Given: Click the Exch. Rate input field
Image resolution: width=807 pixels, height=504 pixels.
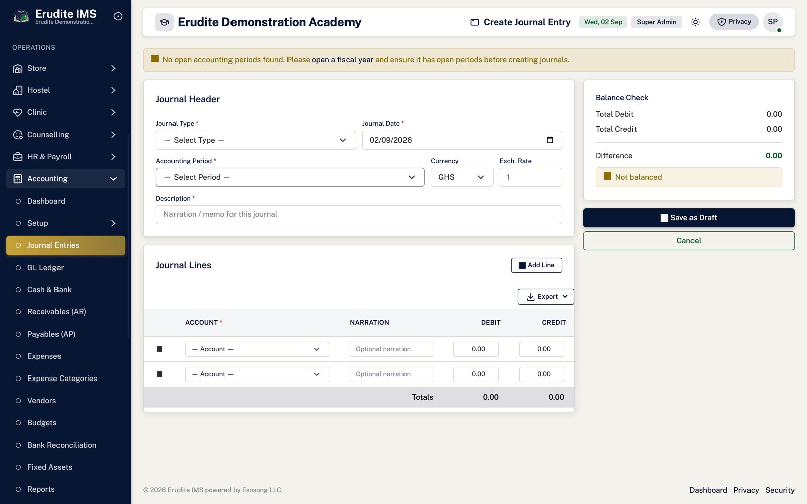Looking at the screenshot, I should (x=531, y=177).
